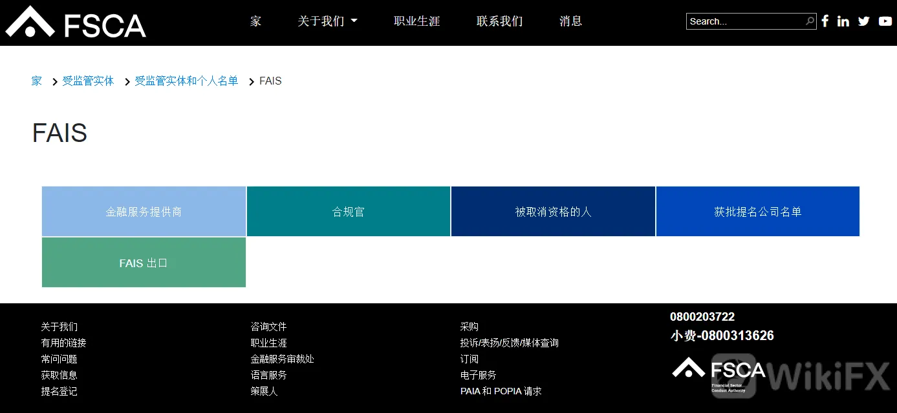This screenshot has height=413, width=897.
Task: Open the 金融服务提供商 tile
Action: click(x=144, y=212)
